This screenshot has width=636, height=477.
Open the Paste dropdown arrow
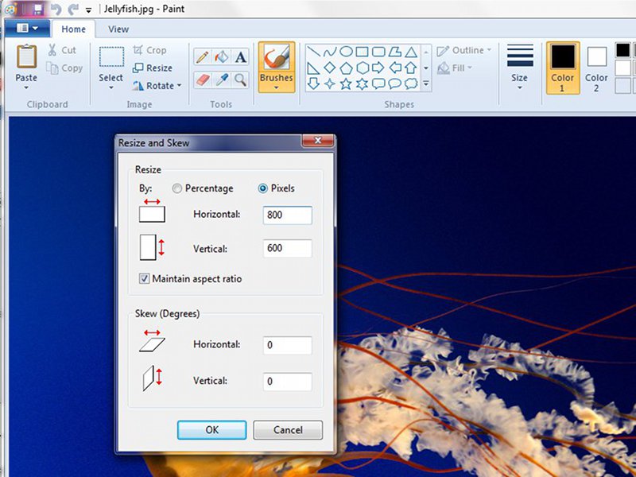click(x=26, y=87)
